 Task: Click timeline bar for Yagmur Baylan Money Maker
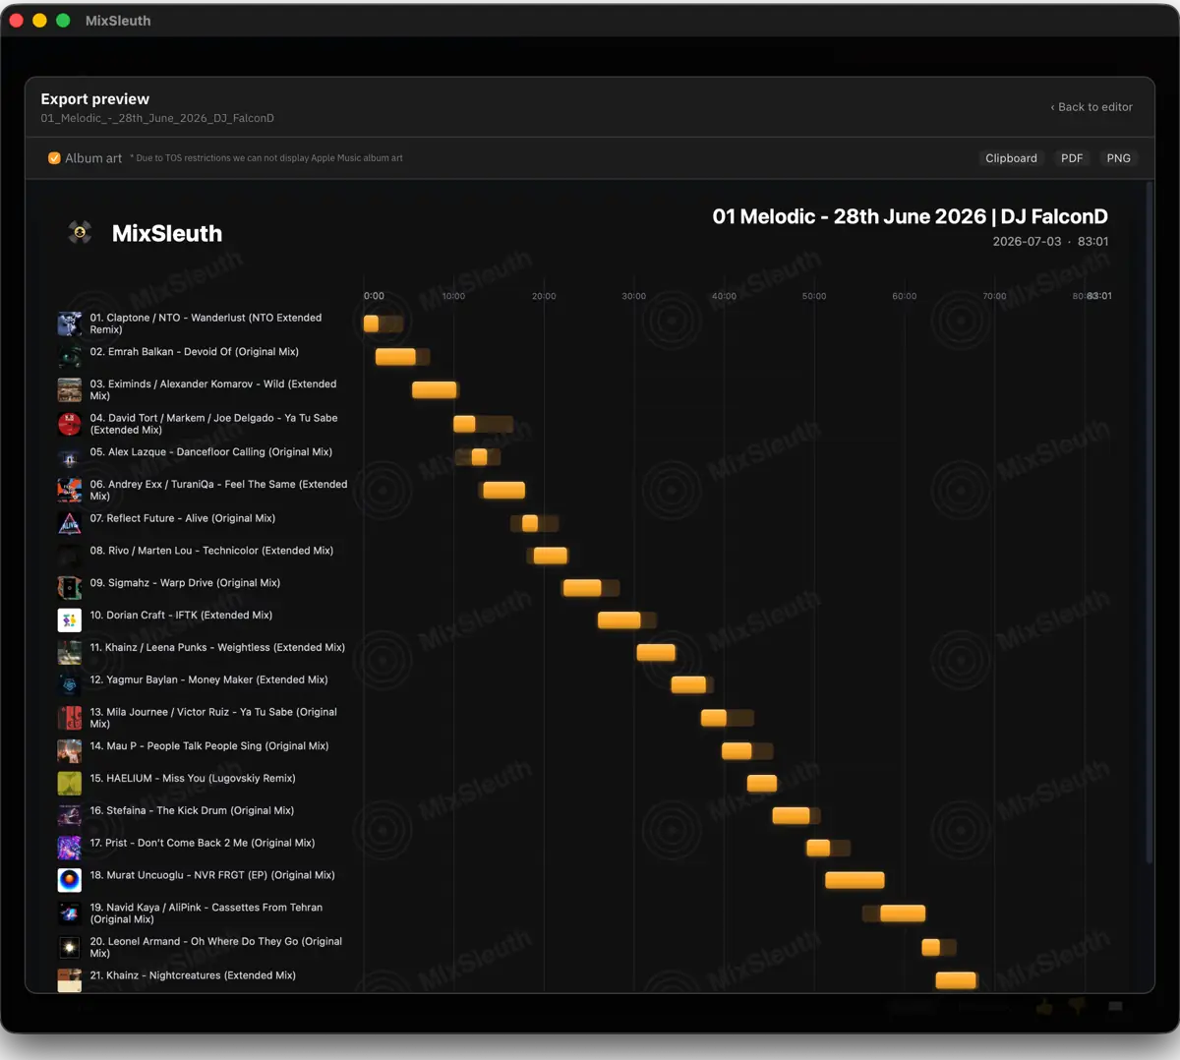pyautogui.click(x=688, y=684)
